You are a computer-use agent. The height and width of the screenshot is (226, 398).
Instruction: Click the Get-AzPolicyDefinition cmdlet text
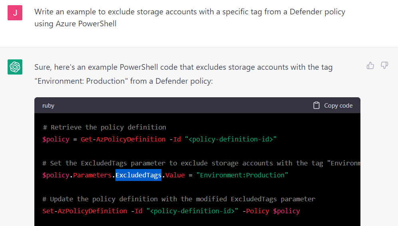[x=123, y=139]
